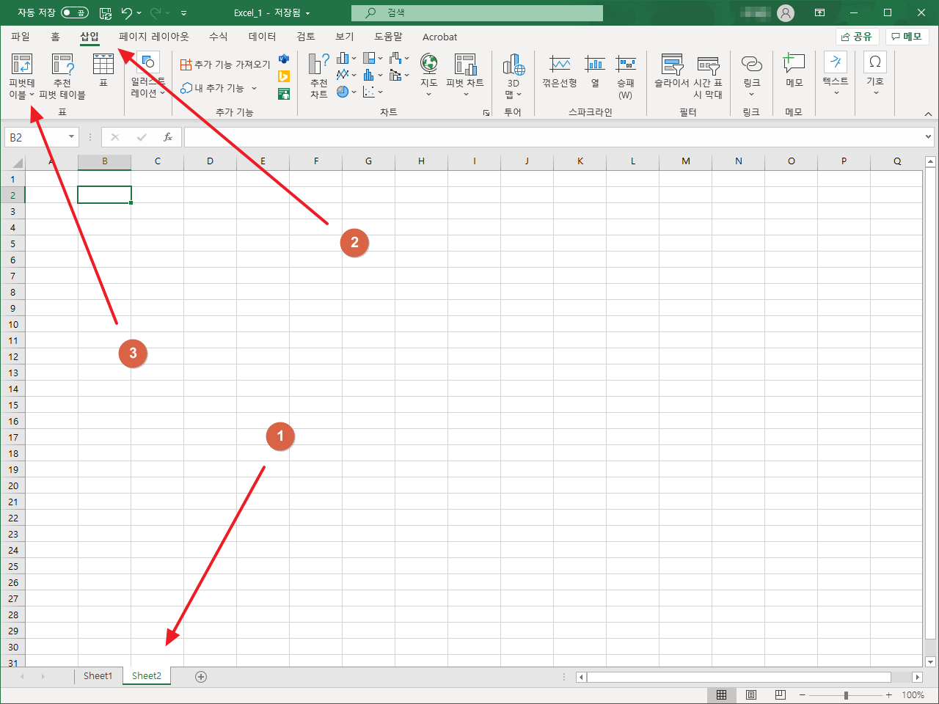Switch to the Data (데이터) tab

point(262,37)
